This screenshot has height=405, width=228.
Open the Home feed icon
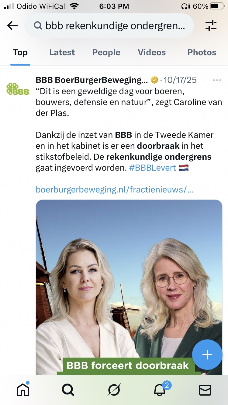tap(23, 389)
